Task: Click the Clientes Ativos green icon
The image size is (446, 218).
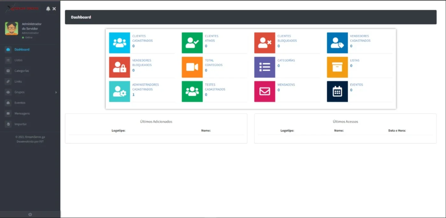Action: (192, 43)
